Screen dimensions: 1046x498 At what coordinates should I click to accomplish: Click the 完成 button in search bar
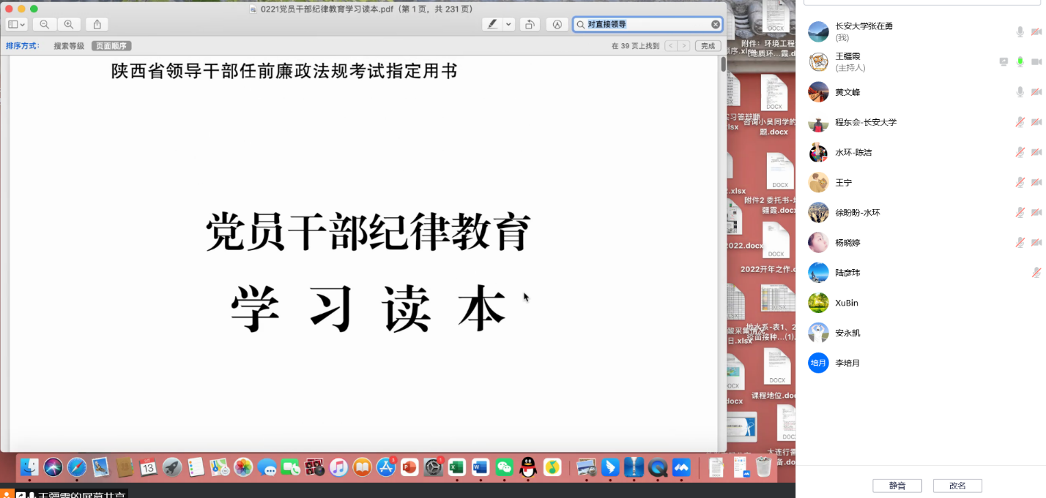pyautogui.click(x=708, y=45)
